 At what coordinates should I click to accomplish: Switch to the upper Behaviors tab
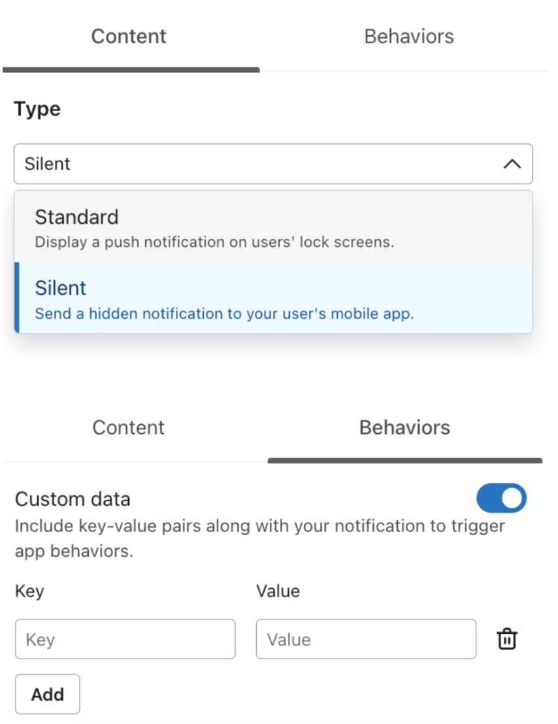(x=408, y=36)
